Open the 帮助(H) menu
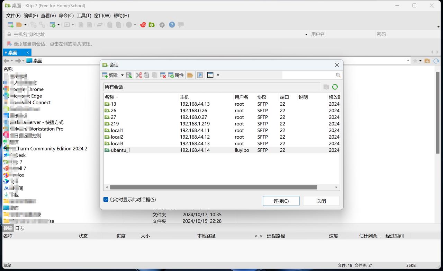Image resolution: width=443 pixels, height=271 pixels. pos(121,16)
